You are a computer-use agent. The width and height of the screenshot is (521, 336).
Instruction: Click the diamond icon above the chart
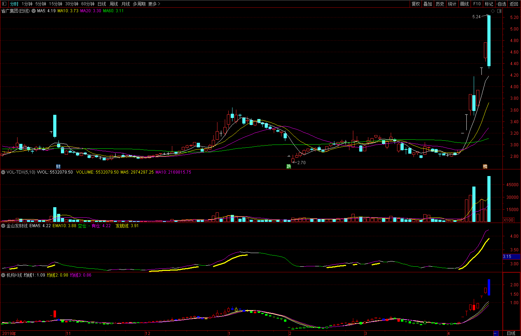pyautogui.click(x=493, y=11)
